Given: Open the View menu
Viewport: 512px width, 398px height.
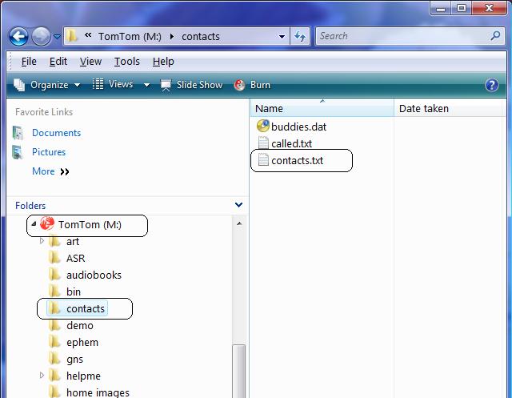Looking at the screenshot, I should 90,61.
